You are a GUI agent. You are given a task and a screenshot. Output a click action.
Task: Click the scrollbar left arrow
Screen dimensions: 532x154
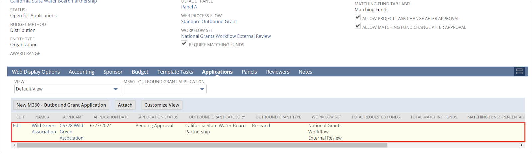(x=14, y=145)
